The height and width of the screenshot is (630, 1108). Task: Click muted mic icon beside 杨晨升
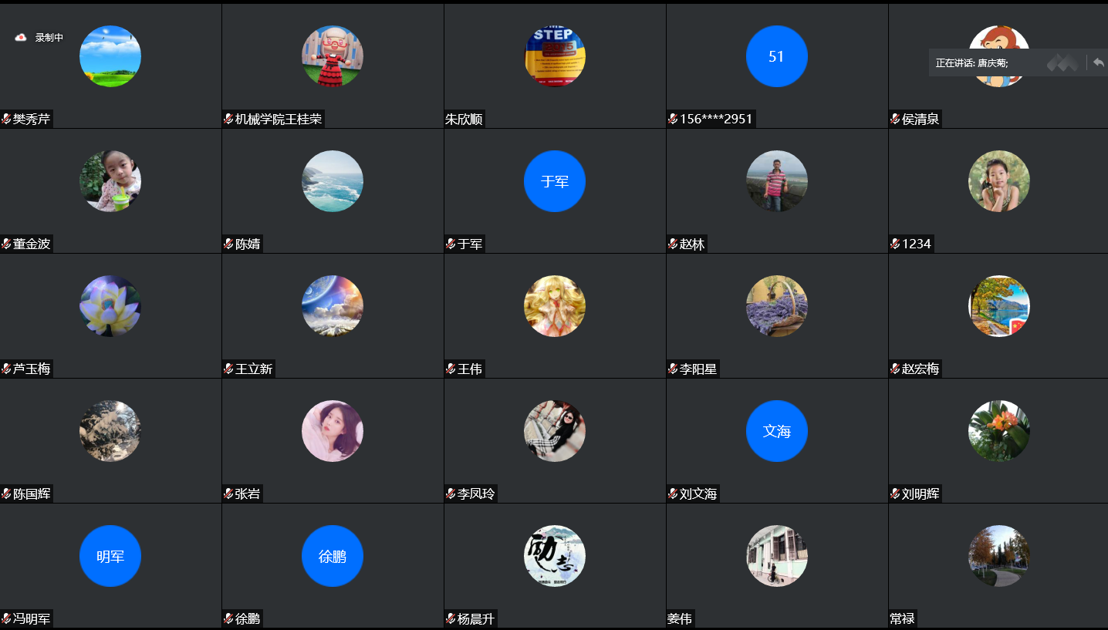click(451, 618)
